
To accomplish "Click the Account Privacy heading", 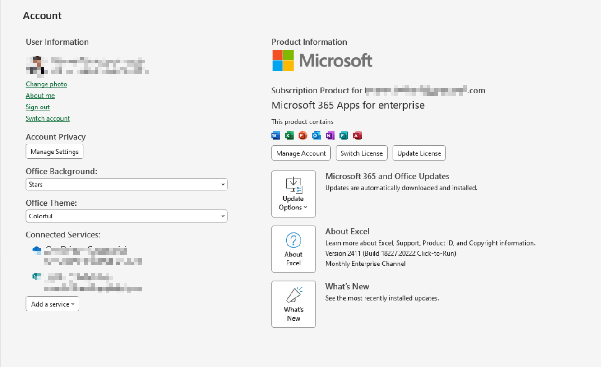I will pos(55,137).
